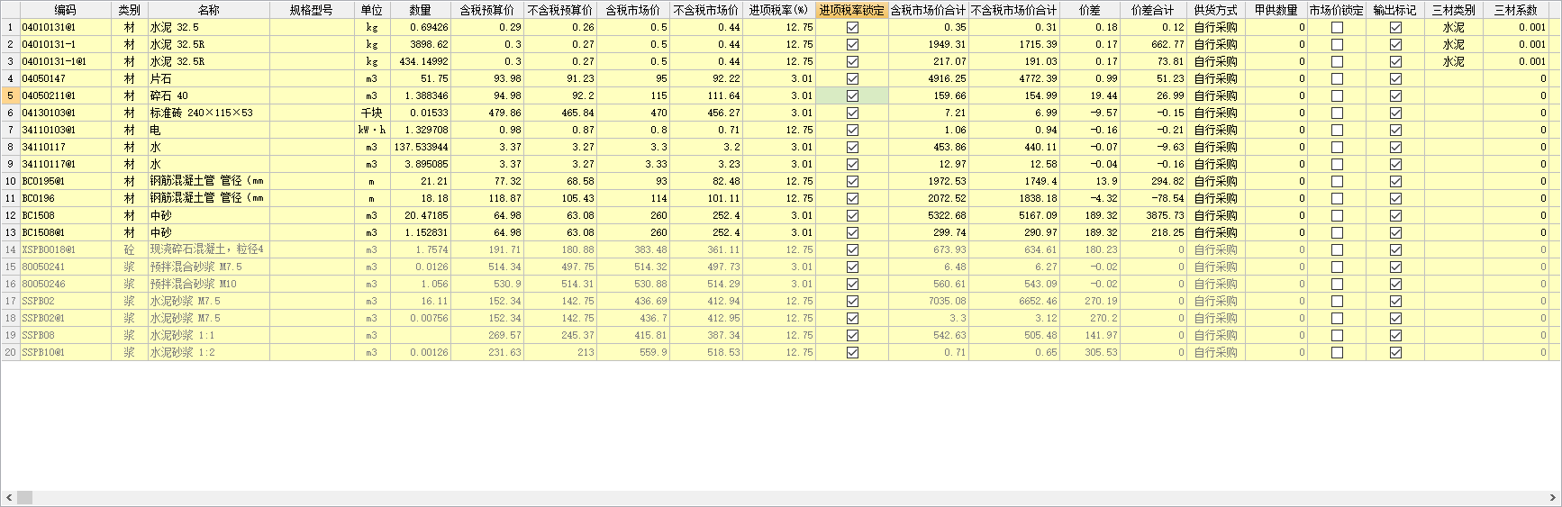Screen dimensions: 1562x507
Task: Click the 数量 column header
Action: 420,10
